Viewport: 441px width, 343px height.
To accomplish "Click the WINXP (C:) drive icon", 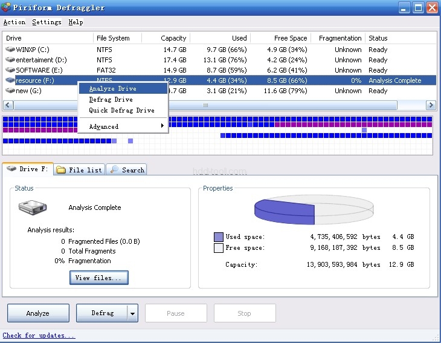I will click(x=10, y=49).
